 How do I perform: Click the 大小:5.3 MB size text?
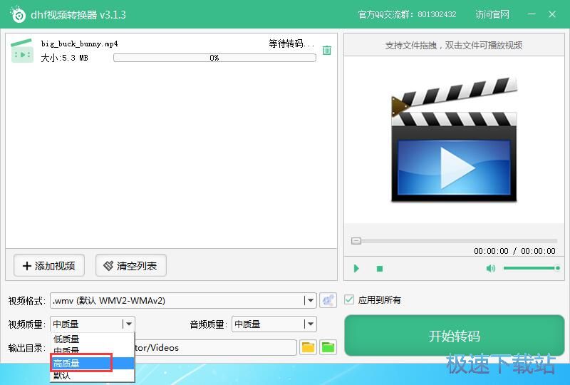point(64,58)
